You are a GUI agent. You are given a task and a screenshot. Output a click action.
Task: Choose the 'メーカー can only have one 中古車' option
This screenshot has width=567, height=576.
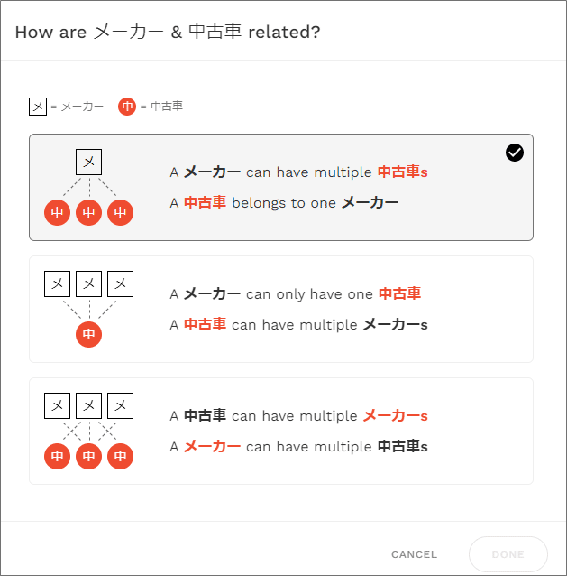pos(281,310)
